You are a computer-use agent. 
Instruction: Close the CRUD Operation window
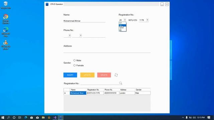click(167, 4)
